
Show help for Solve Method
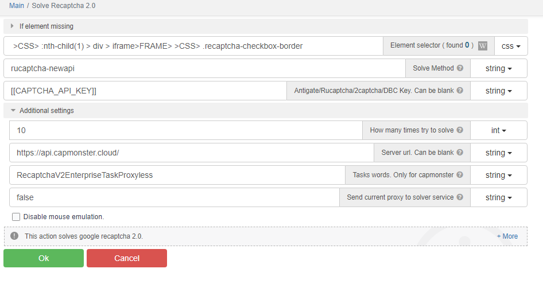[x=460, y=68]
